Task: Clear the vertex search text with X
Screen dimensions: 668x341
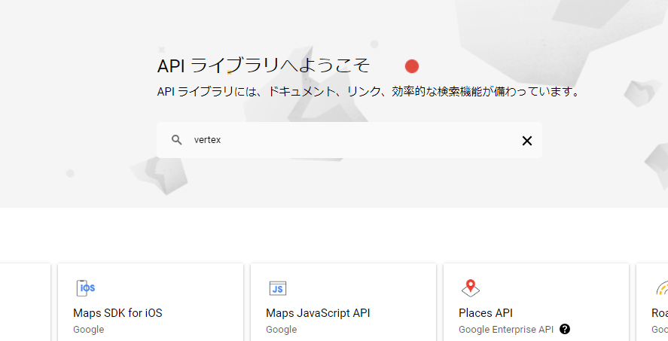Action: tap(527, 141)
